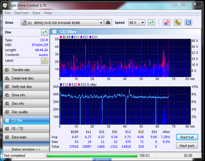Image resolution: width=205 pixels, height=161 pixels.
Task: Click the E11 total value 25097
Action: pos(87,147)
